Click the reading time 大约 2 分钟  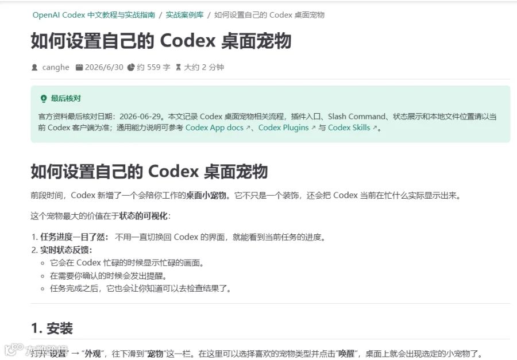coord(204,67)
